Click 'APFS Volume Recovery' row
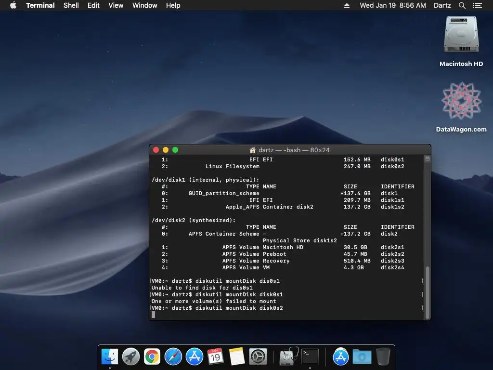Screen dimensions: 493x370 (256, 261)
